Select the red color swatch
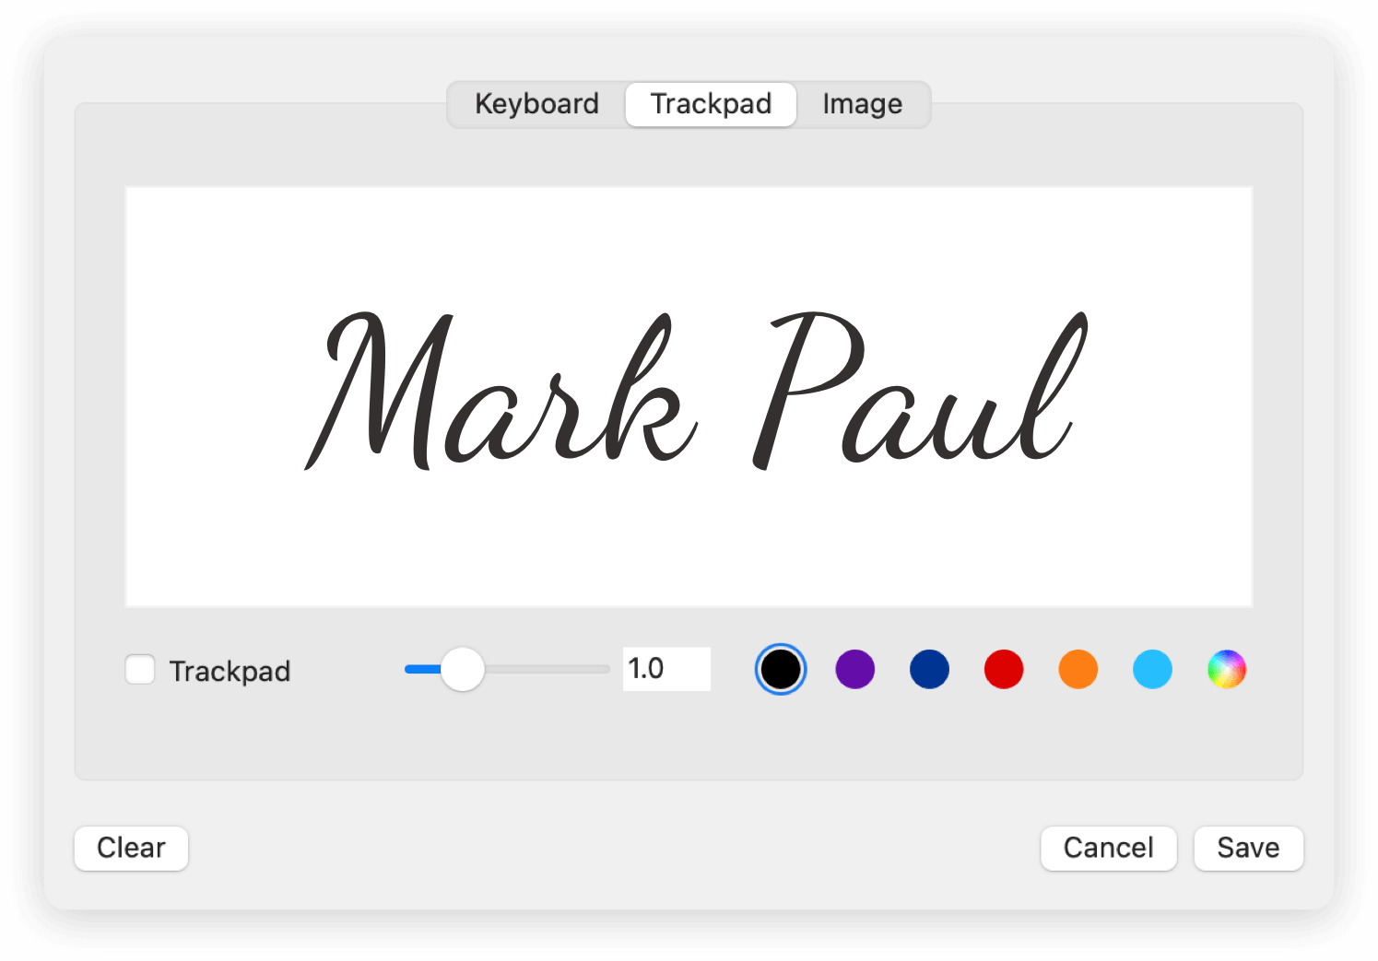This screenshot has height=961, width=1378. (1004, 669)
